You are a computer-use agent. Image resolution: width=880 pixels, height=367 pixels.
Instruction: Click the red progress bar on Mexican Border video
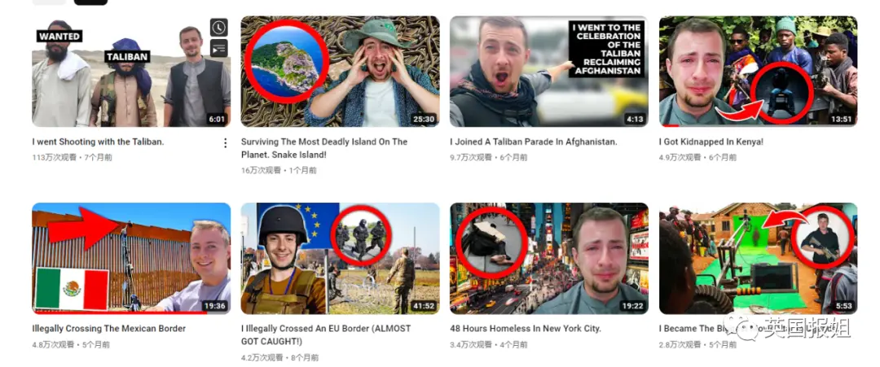pyautogui.click(x=120, y=312)
